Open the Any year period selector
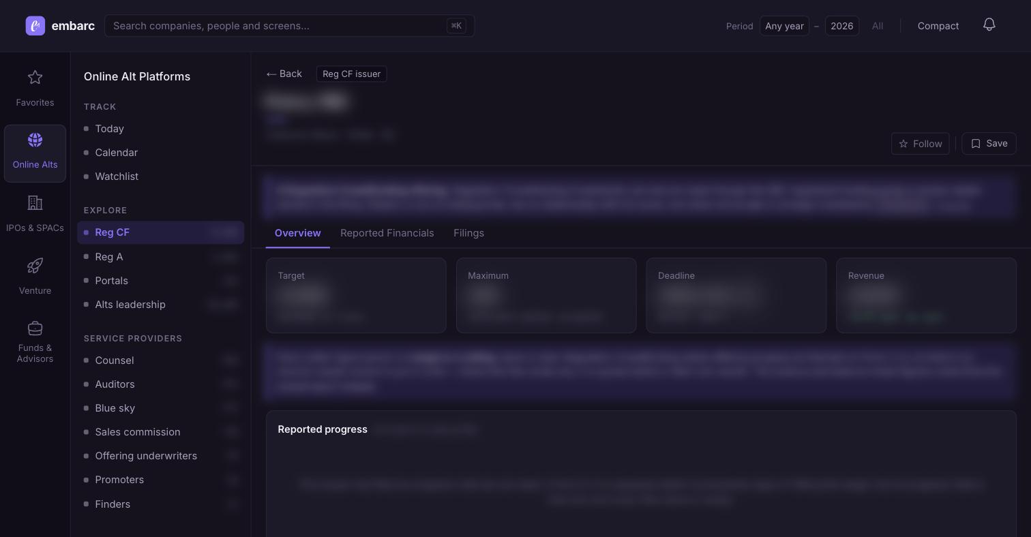 [784, 26]
